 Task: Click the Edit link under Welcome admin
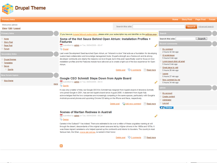pos(10,28)
